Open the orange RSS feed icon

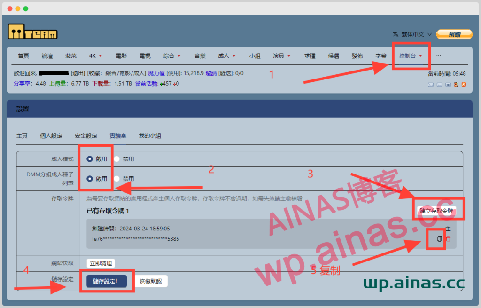[464, 84]
